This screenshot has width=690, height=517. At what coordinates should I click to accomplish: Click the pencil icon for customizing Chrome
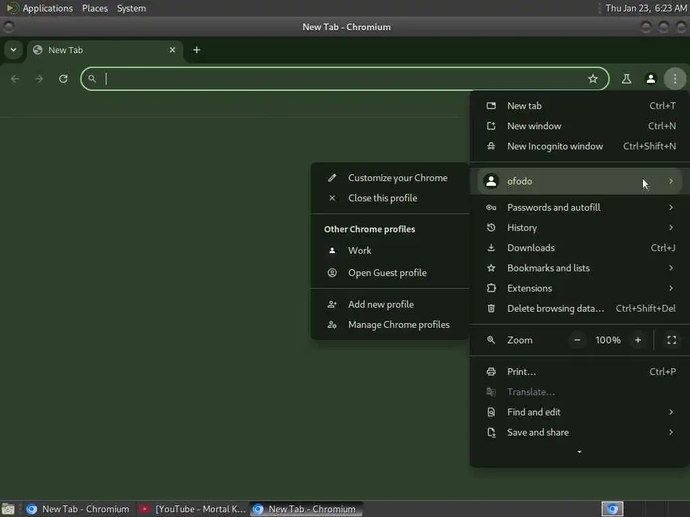point(332,178)
